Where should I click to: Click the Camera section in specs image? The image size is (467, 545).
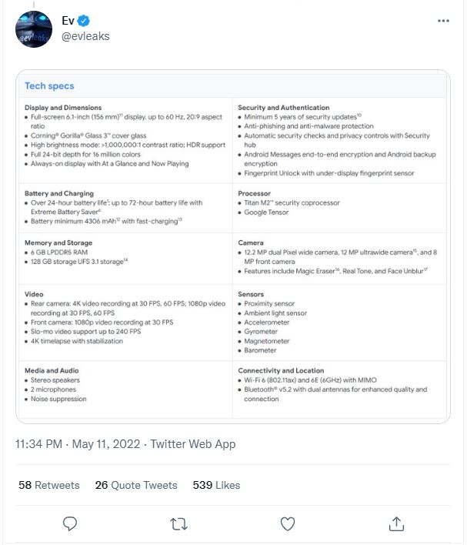252,242
